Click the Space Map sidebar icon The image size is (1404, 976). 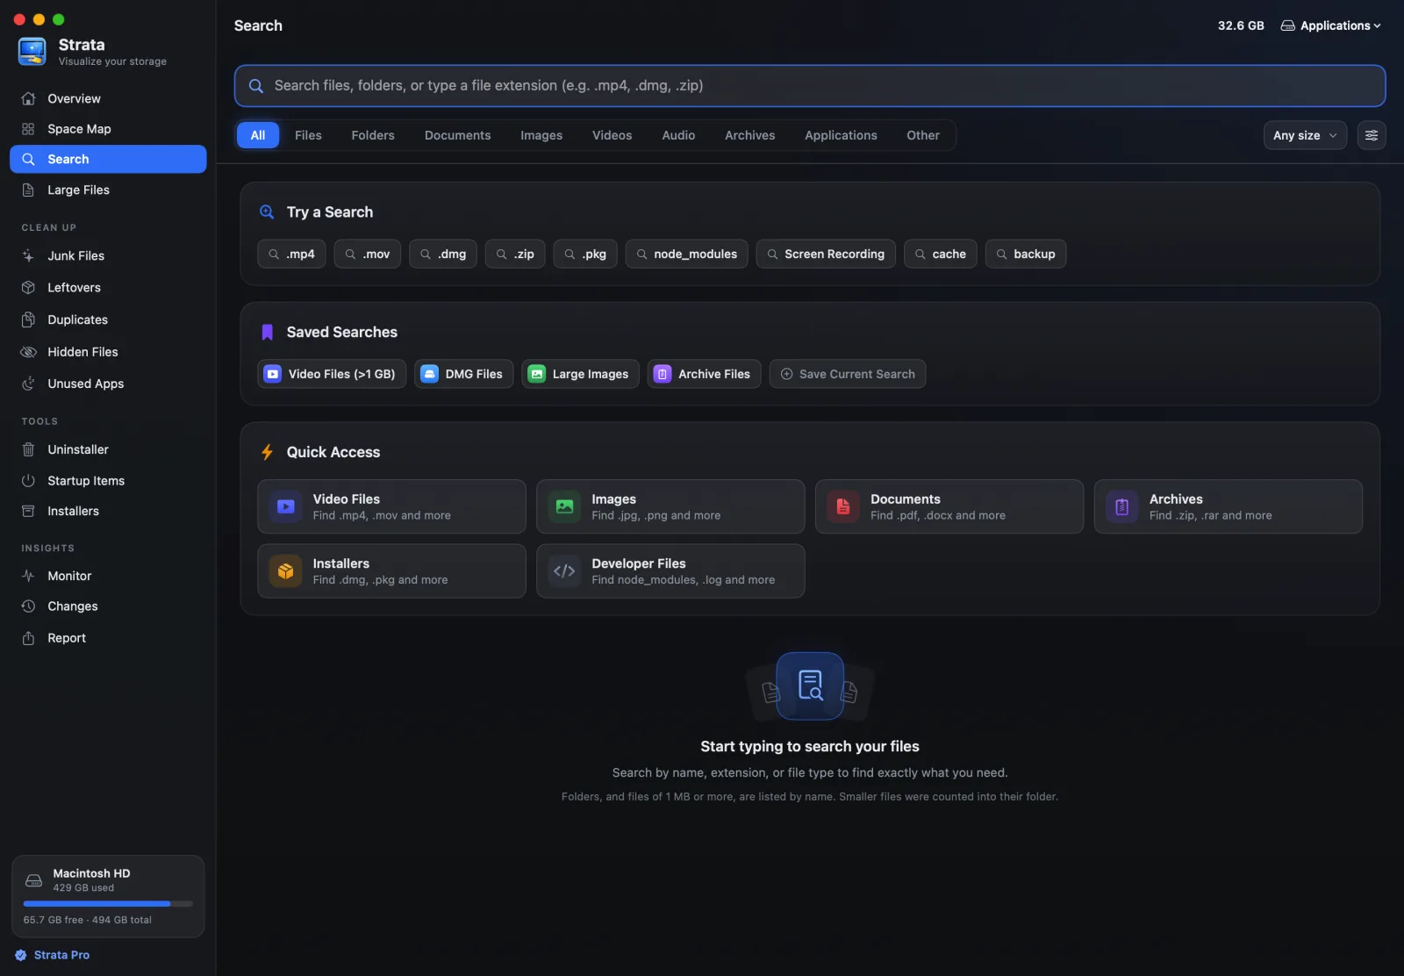28,129
